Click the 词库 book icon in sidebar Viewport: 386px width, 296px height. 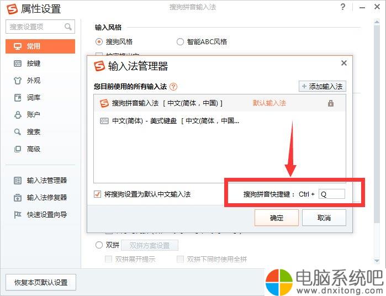tap(18, 98)
